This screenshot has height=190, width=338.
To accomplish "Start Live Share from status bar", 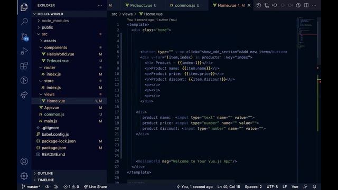I will (95, 187).
